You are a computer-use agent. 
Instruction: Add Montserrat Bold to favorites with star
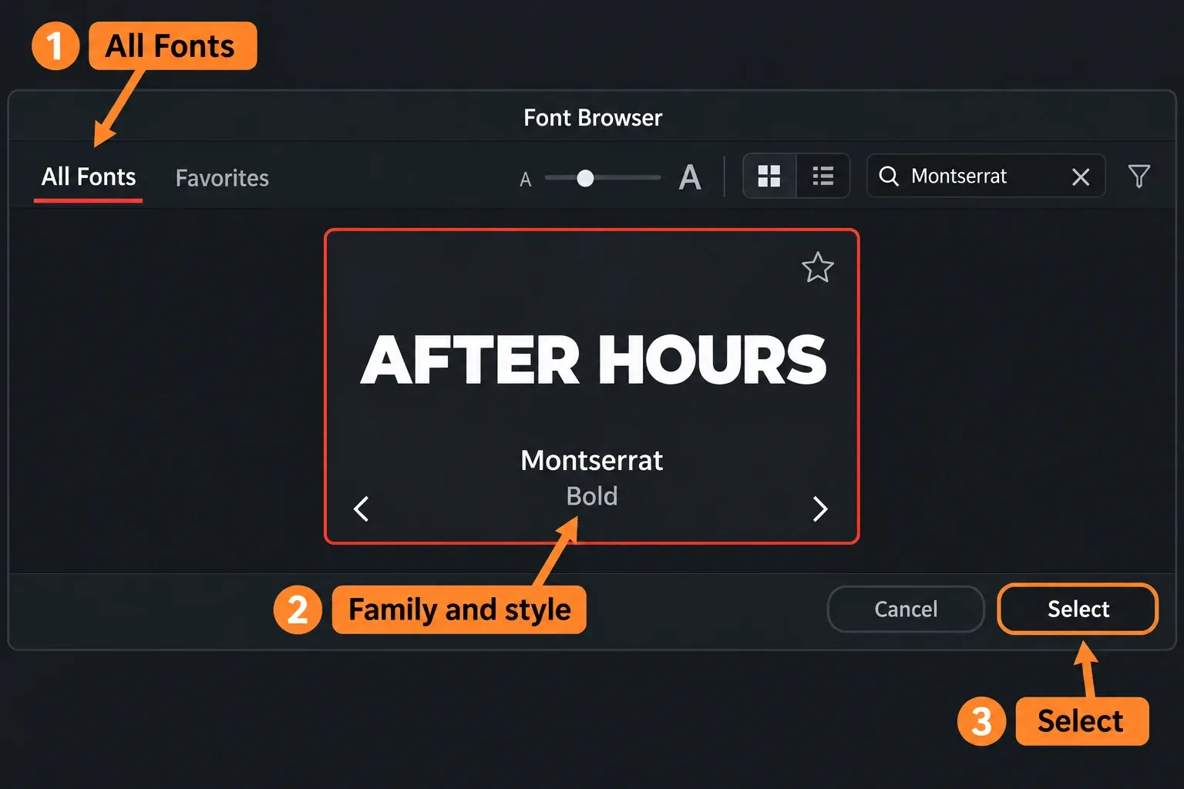(x=817, y=267)
